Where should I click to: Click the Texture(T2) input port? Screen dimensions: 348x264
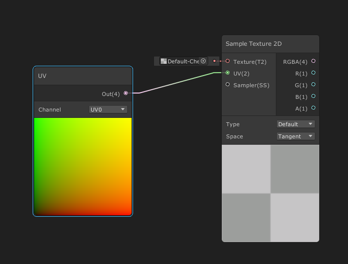[x=228, y=61]
